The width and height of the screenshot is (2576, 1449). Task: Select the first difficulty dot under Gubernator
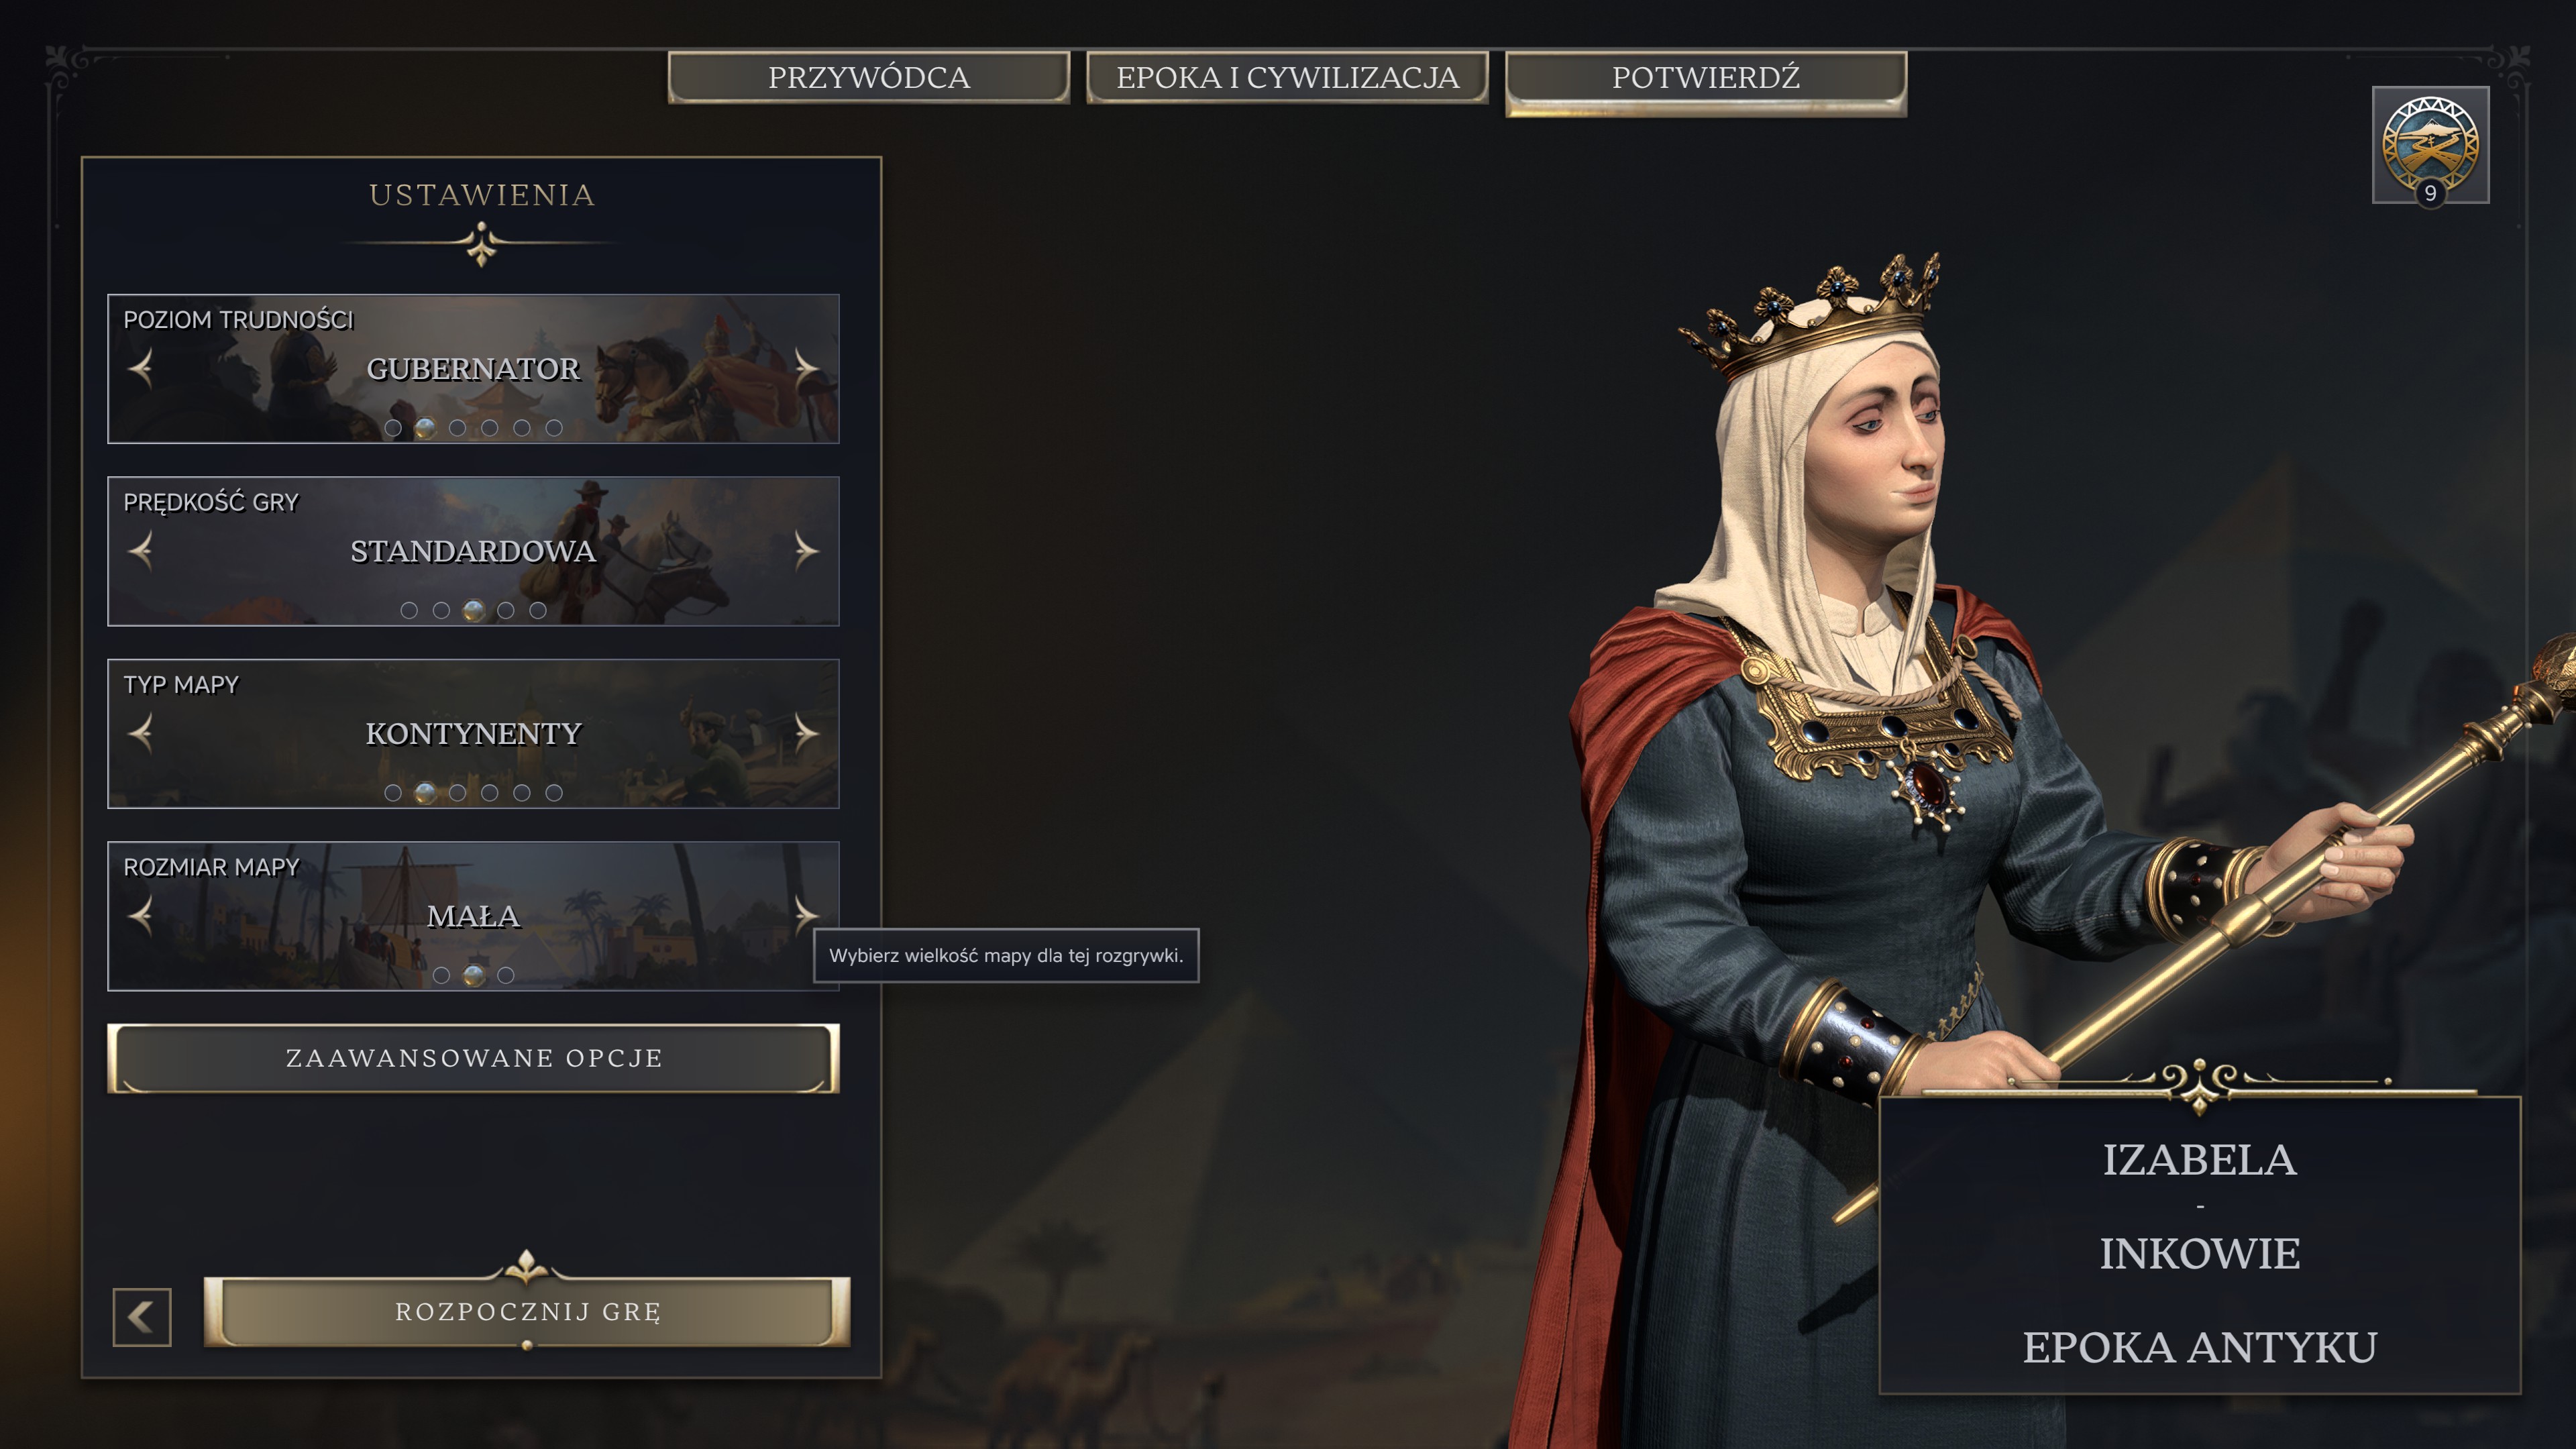393,428
